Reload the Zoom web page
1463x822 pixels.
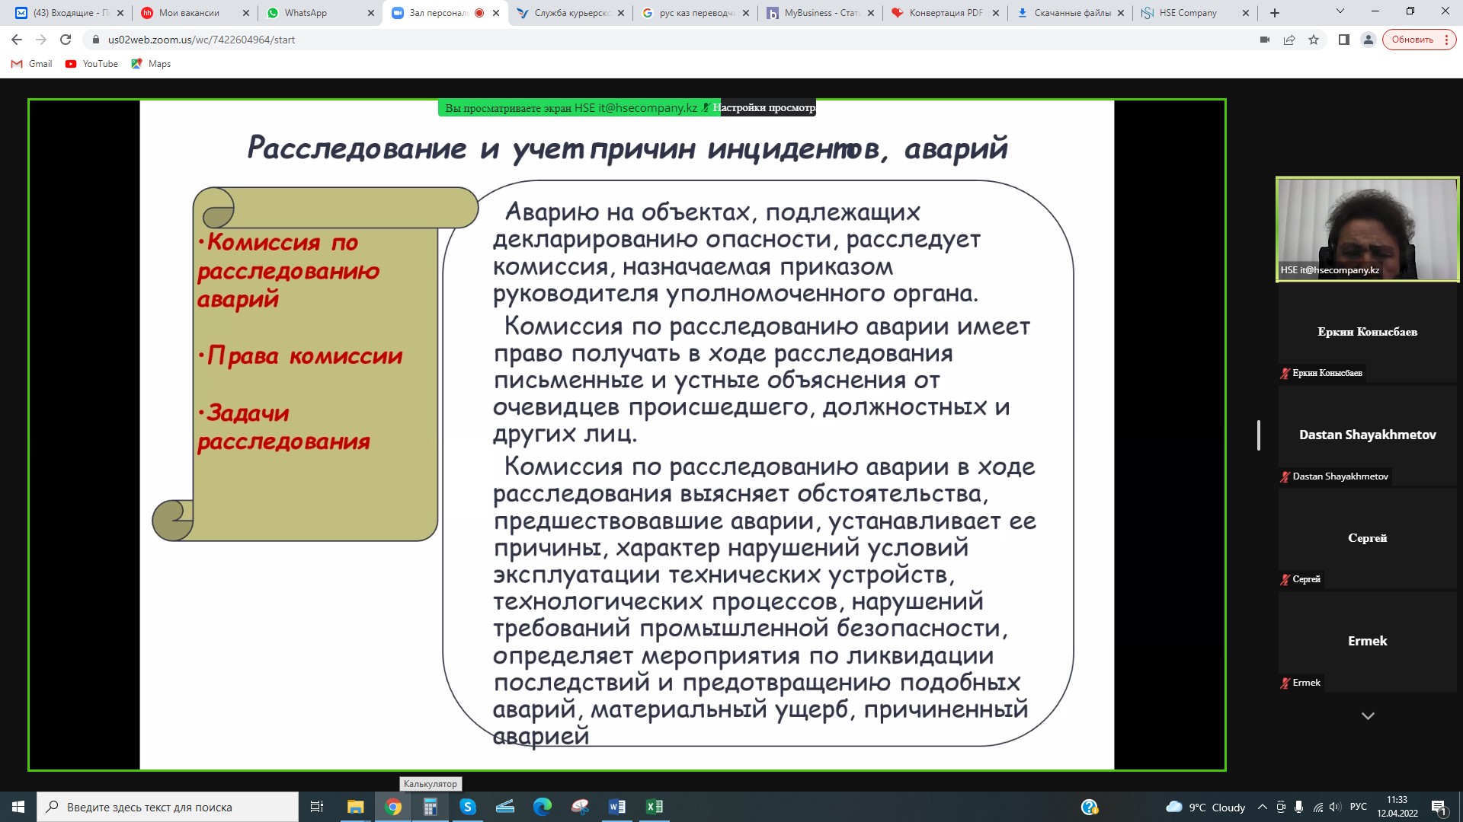click(x=66, y=40)
